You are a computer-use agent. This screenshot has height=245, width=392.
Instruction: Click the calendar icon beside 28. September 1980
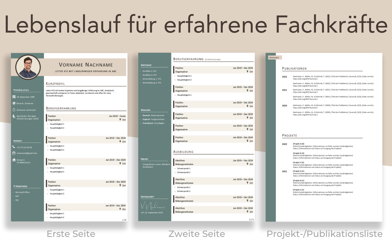click(14, 97)
